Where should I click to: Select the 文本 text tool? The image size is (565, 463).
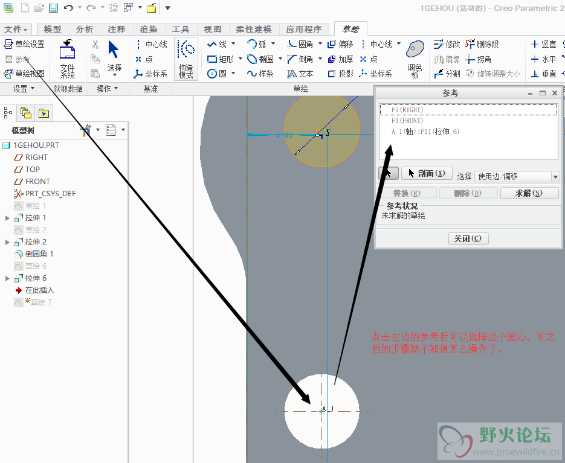300,74
